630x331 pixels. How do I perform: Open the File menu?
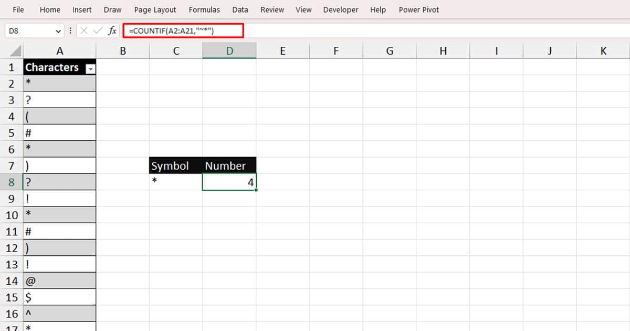click(18, 9)
